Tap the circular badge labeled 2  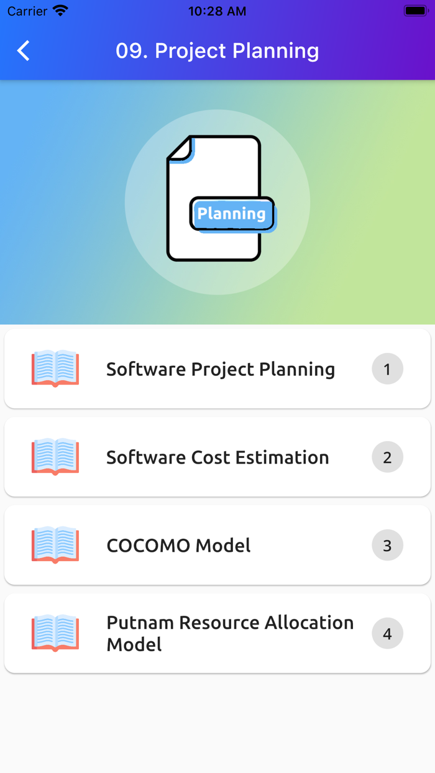pyautogui.click(x=387, y=457)
